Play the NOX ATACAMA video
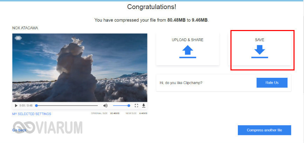 [x=16, y=106]
